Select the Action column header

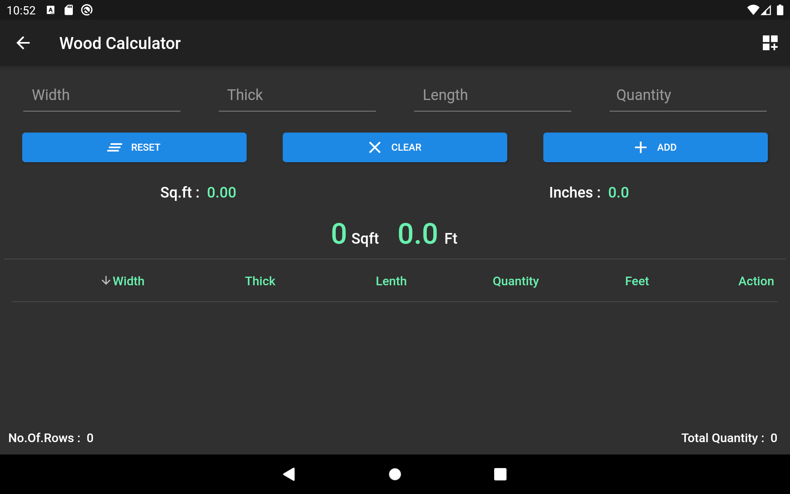click(756, 281)
